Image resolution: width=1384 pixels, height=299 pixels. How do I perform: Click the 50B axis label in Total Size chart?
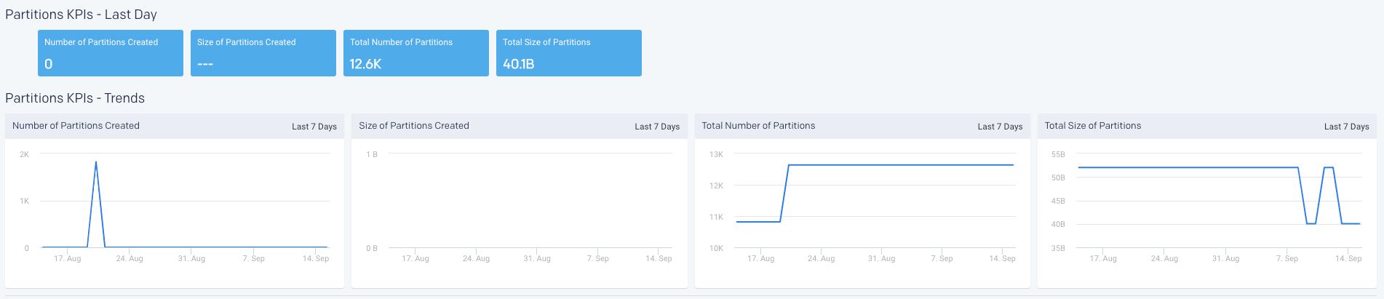pyautogui.click(x=1058, y=178)
